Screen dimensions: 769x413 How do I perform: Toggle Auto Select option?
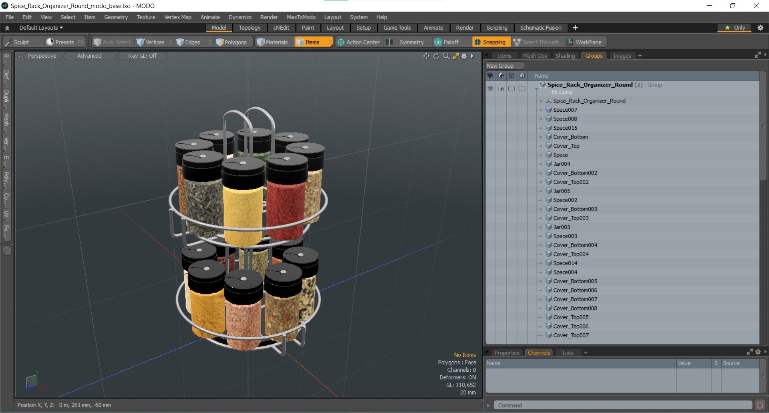pos(112,42)
